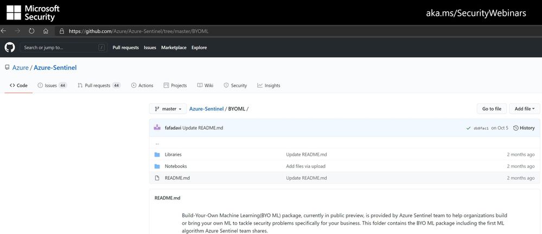Viewport: 542px width, 234px height.
Task: Click the GitHub Octocat logo
Action: pos(10,48)
